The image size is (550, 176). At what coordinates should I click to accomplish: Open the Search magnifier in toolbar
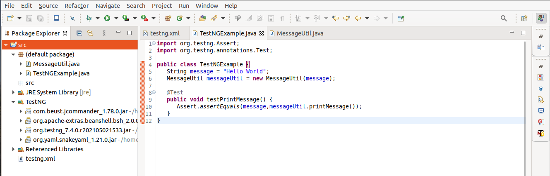pos(504,18)
